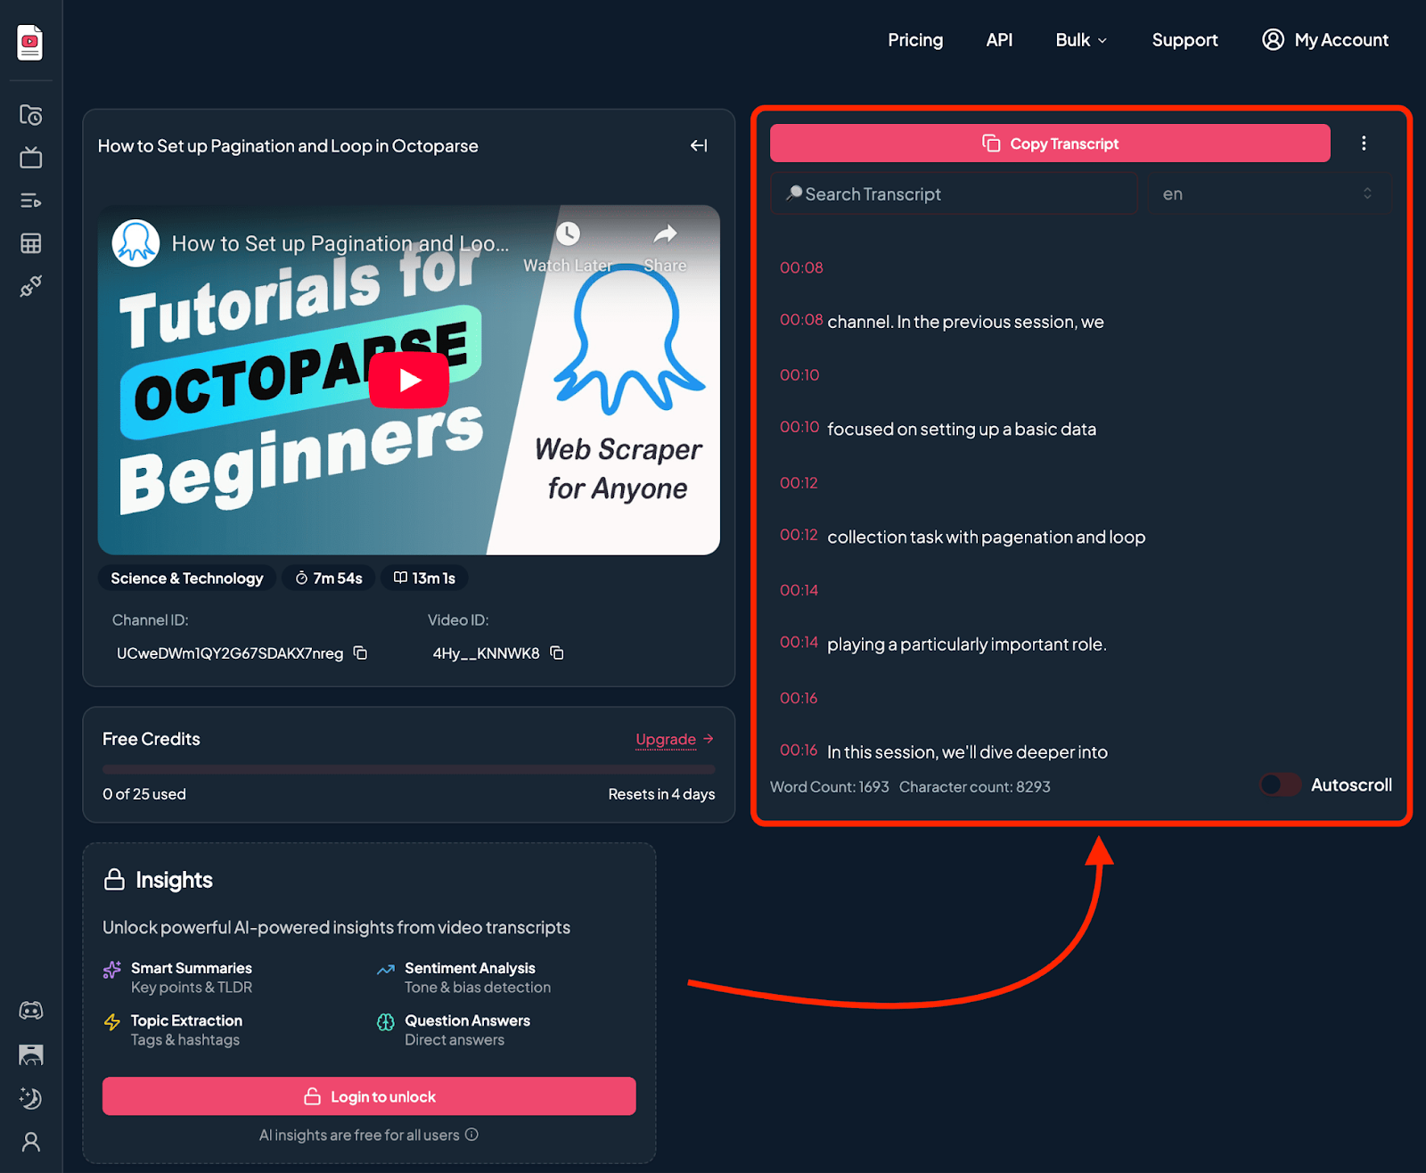
Task: Click the table/grid icon in the sidebar
Action: [x=30, y=243]
